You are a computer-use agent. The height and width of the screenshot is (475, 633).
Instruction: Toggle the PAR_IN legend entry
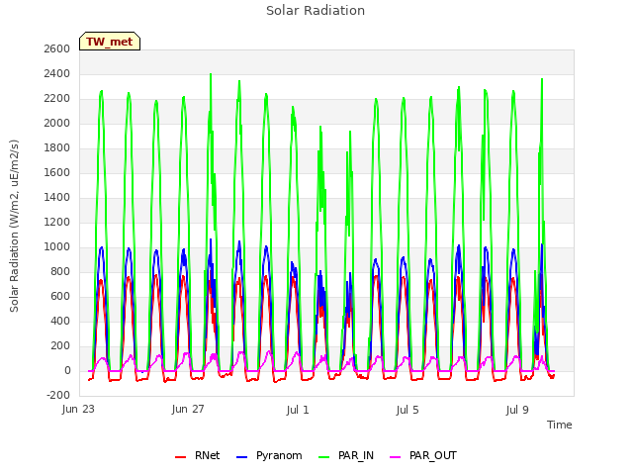[346, 455]
